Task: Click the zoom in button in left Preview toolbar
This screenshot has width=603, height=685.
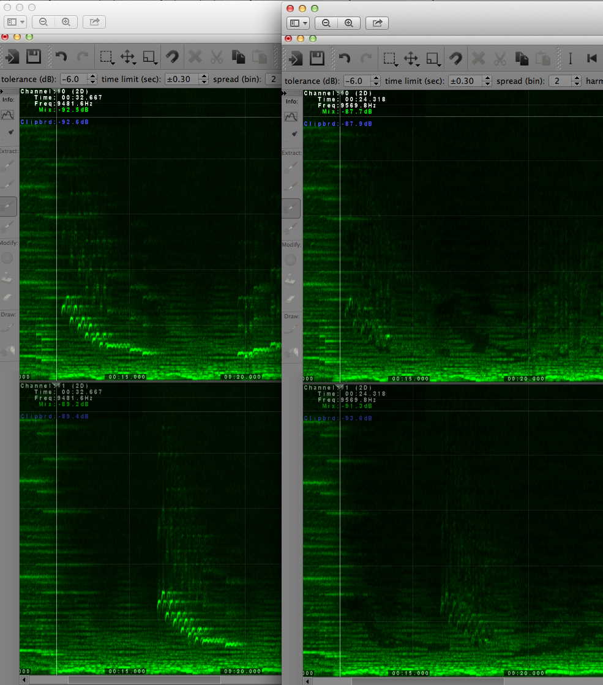Action: click(66, 22)
